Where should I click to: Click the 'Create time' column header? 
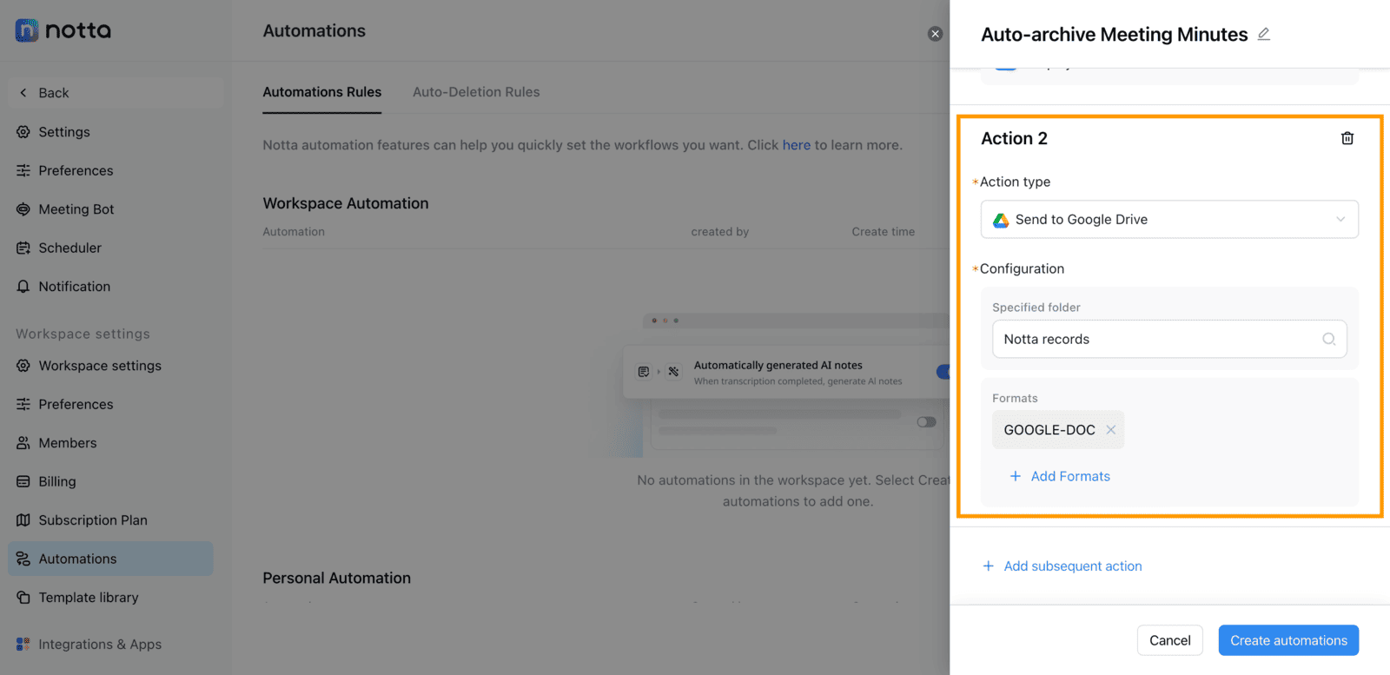(884, 232)
